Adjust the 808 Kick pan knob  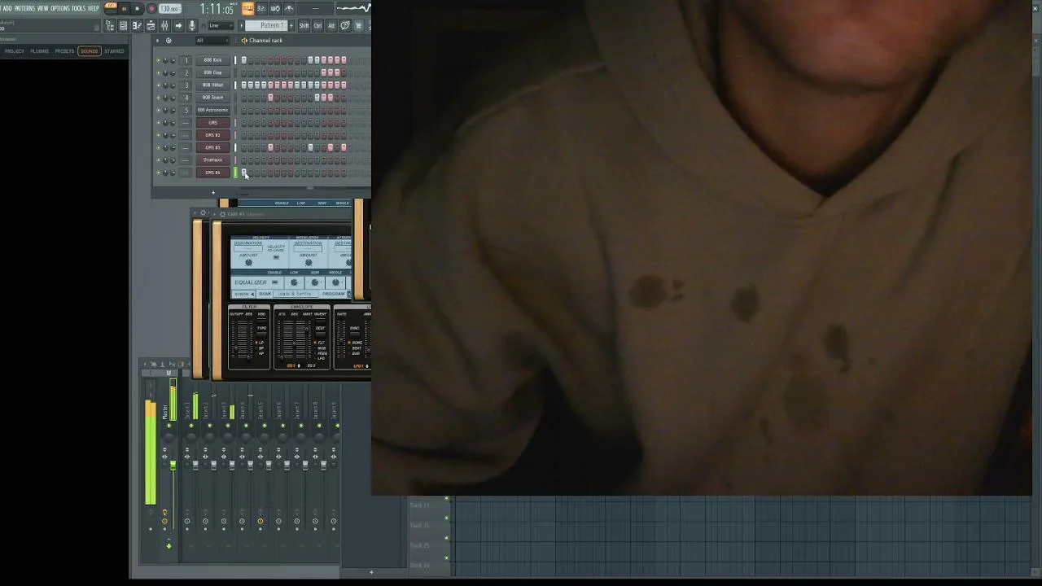point(165,60)
